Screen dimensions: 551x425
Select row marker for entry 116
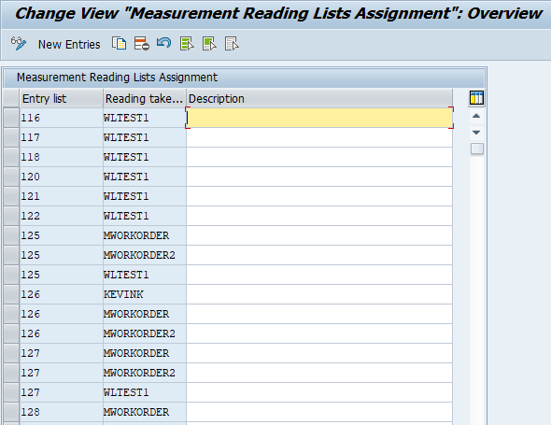point(11,118)
